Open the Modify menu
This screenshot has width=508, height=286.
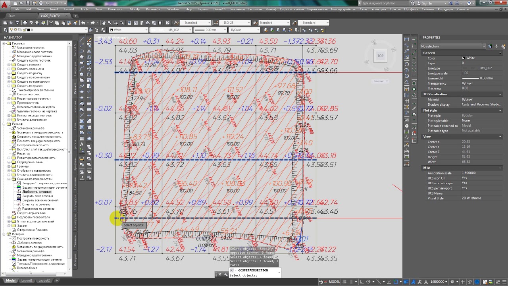135,9
